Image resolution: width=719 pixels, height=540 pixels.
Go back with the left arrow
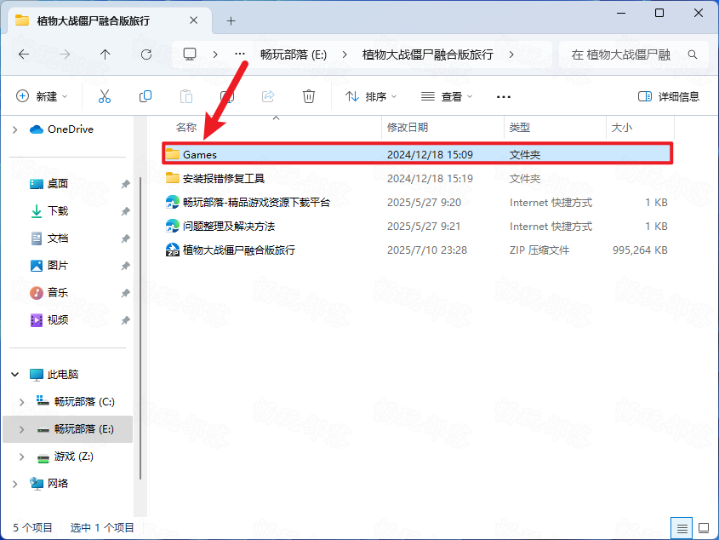pos(23,55)
